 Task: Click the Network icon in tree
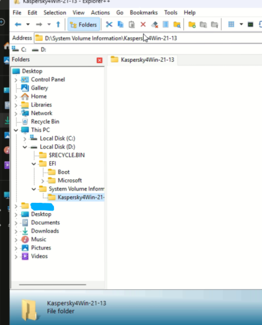pos(25,113)
